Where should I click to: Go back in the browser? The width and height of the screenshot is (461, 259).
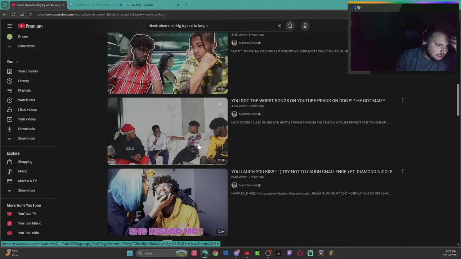point(5,14)
